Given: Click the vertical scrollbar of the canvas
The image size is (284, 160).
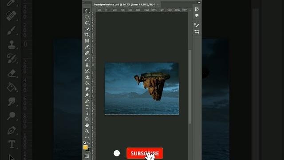Looking at the screenshot, I should click(190, 87).
